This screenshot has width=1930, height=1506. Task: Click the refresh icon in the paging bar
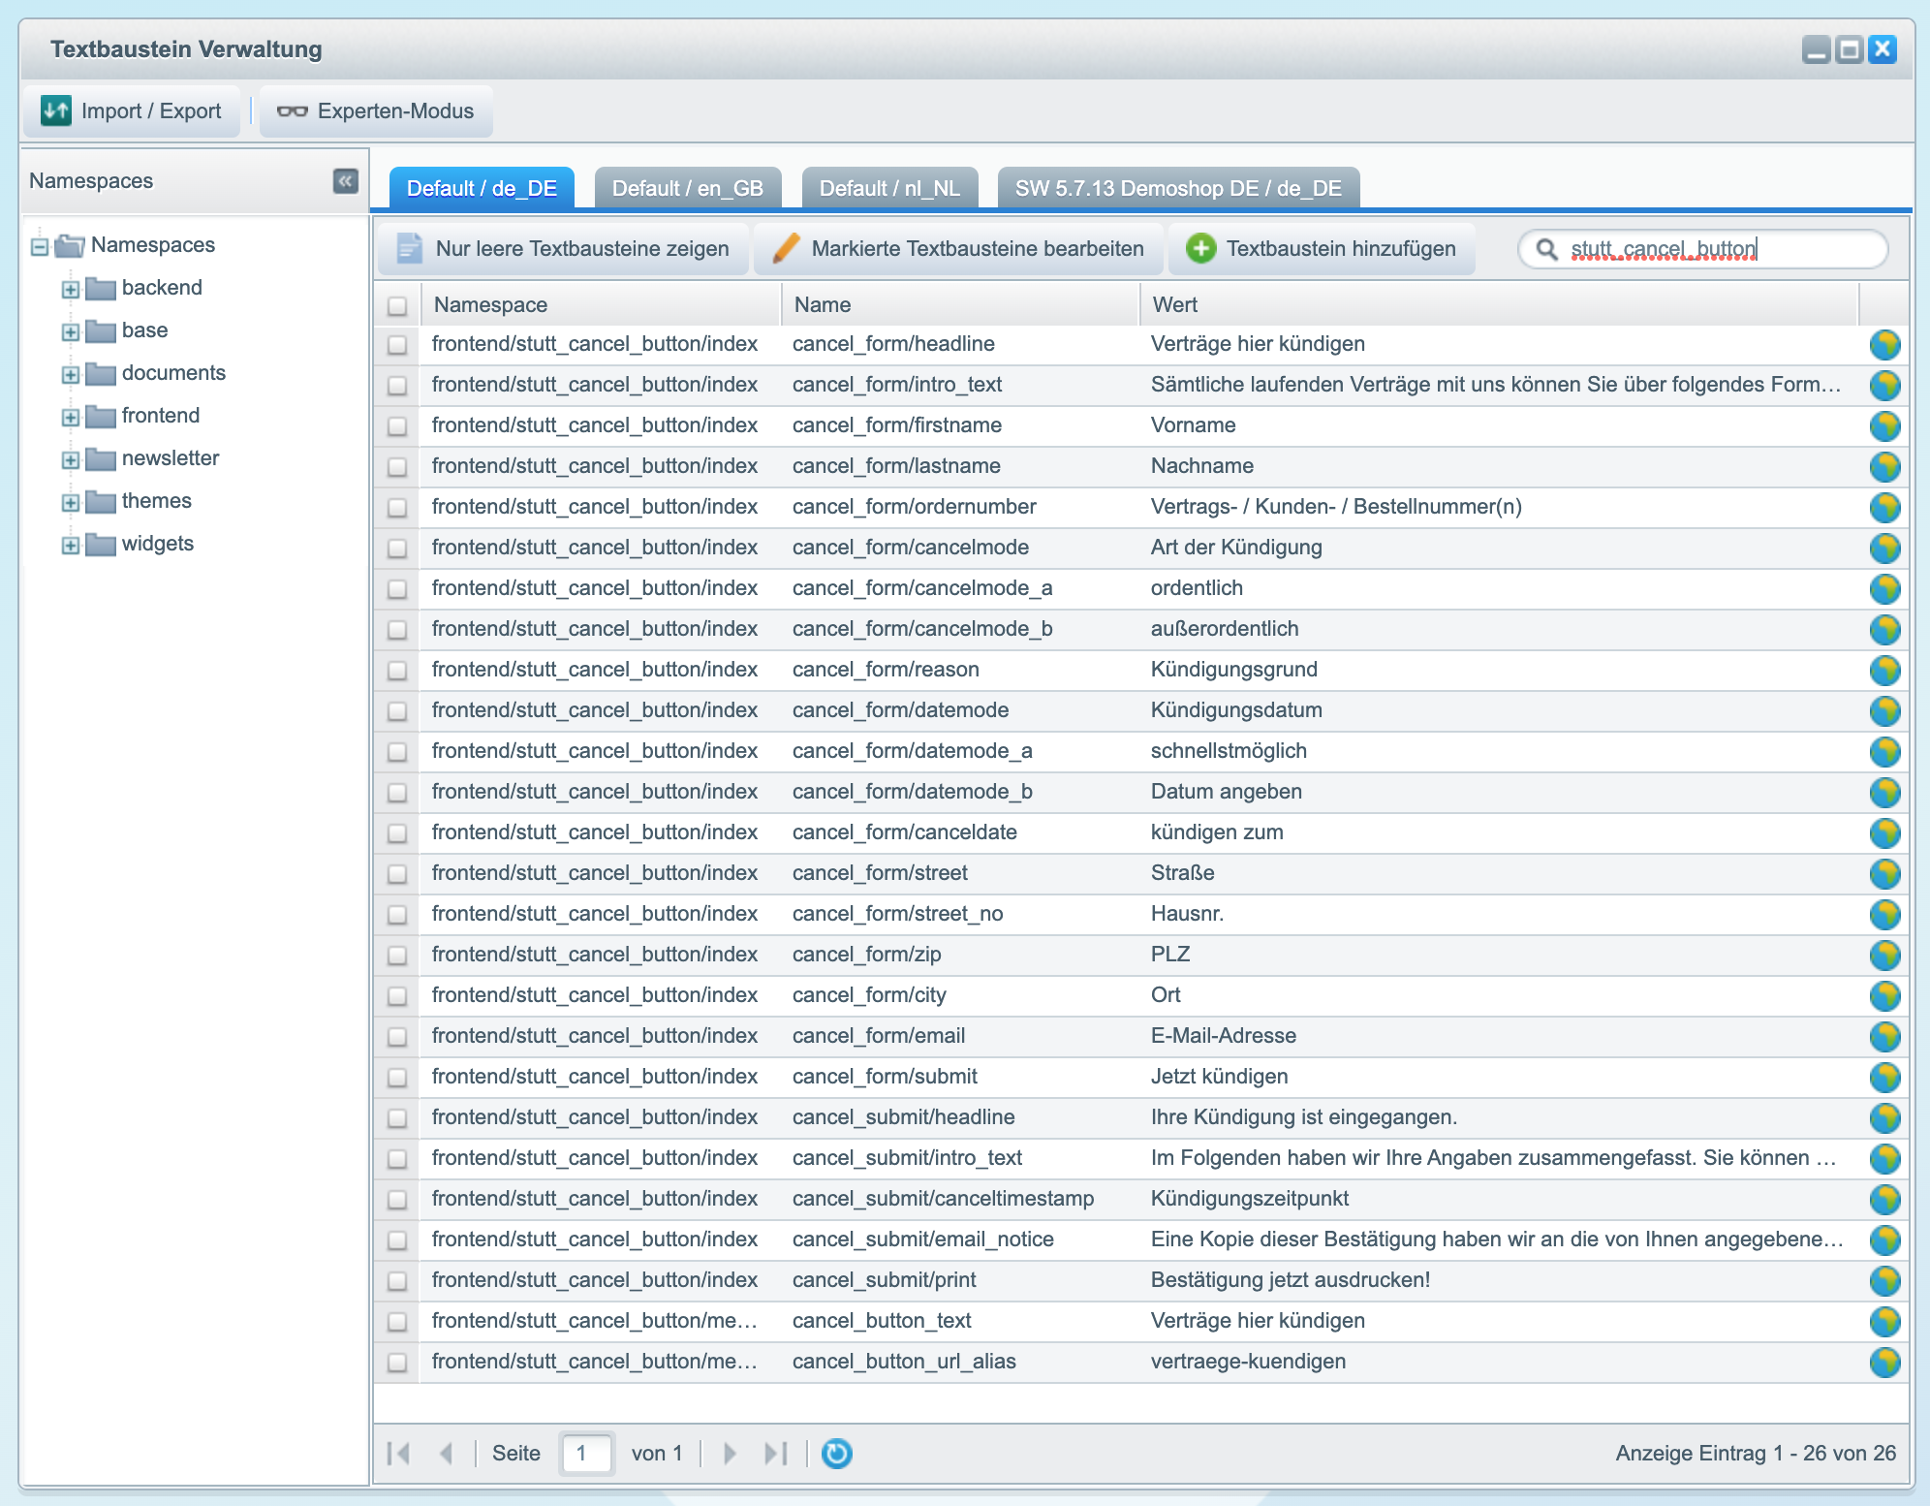pyautogui.click(x=837, y=1453)
